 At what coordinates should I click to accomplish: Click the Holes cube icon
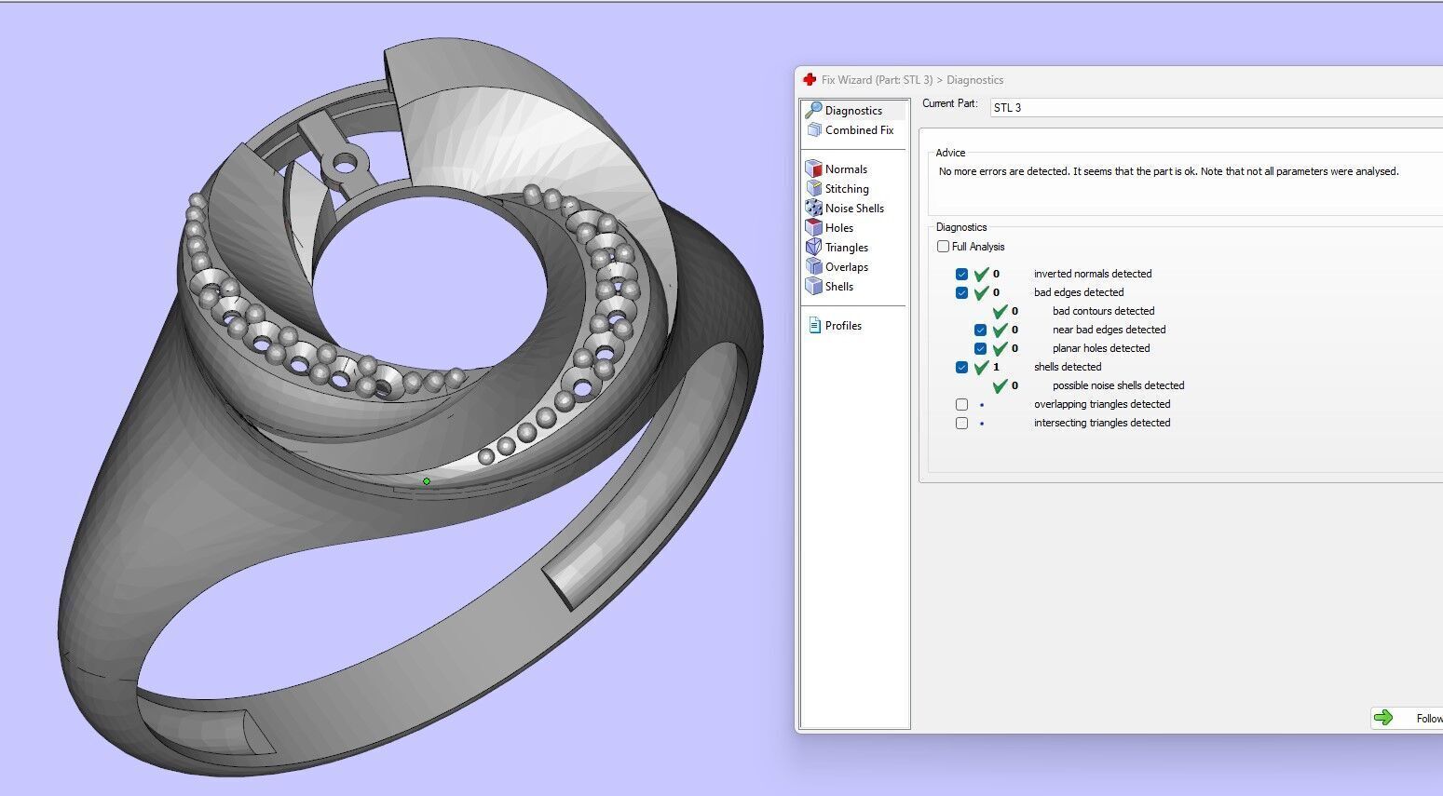[x=814, y=228]
